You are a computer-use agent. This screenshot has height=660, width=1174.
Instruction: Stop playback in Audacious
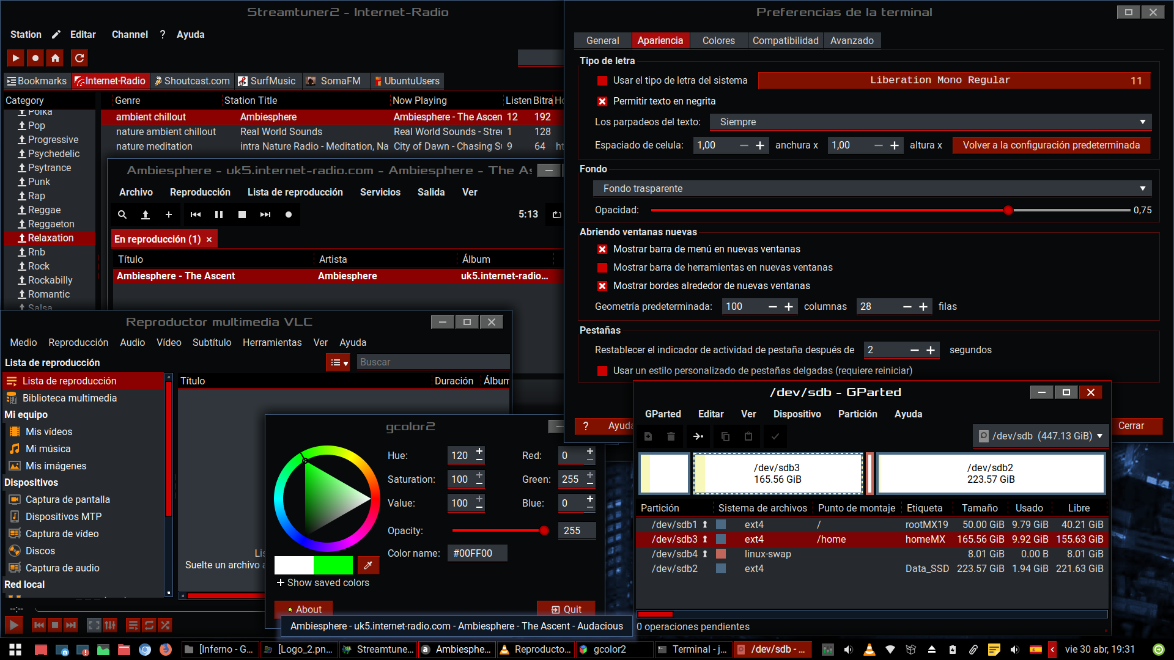(242, 215)
